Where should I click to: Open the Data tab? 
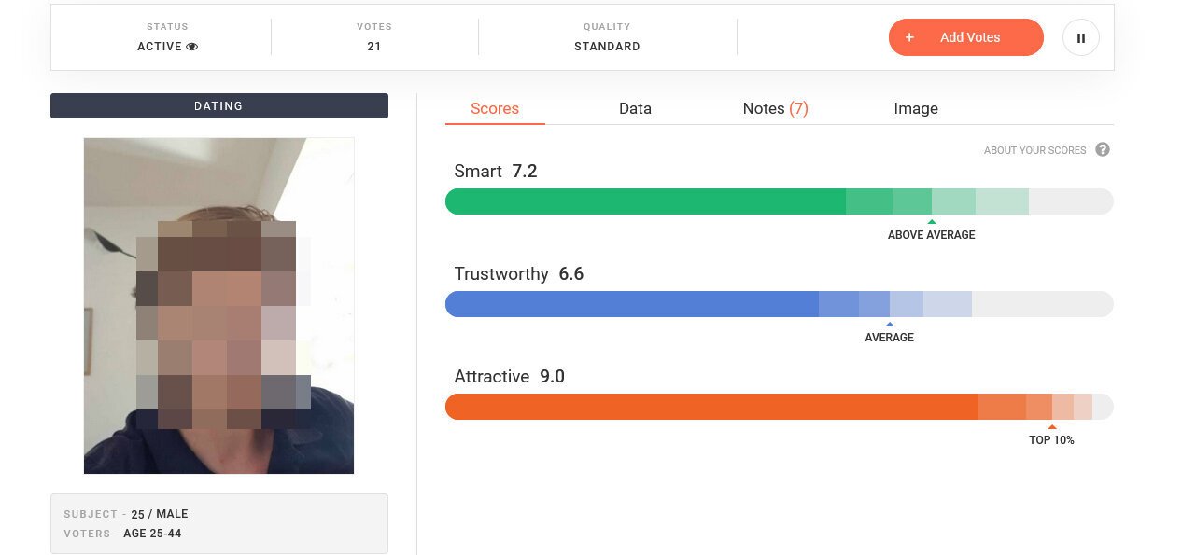click(635, 108)
